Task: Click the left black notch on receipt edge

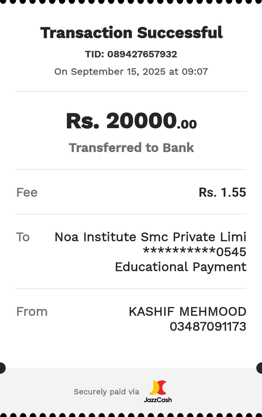Action: pyautogui.click(x=2, y=368)
